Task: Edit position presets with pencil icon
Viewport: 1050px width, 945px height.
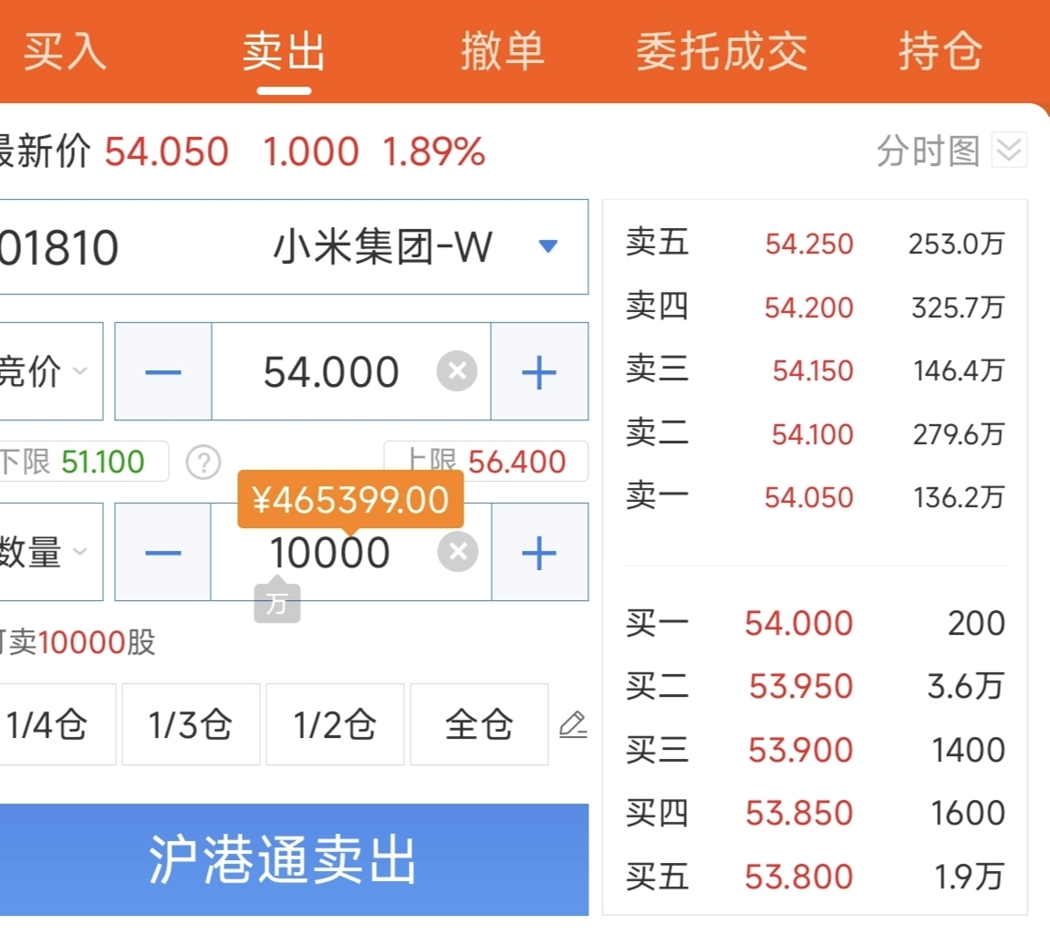Action: click(573, 724)
